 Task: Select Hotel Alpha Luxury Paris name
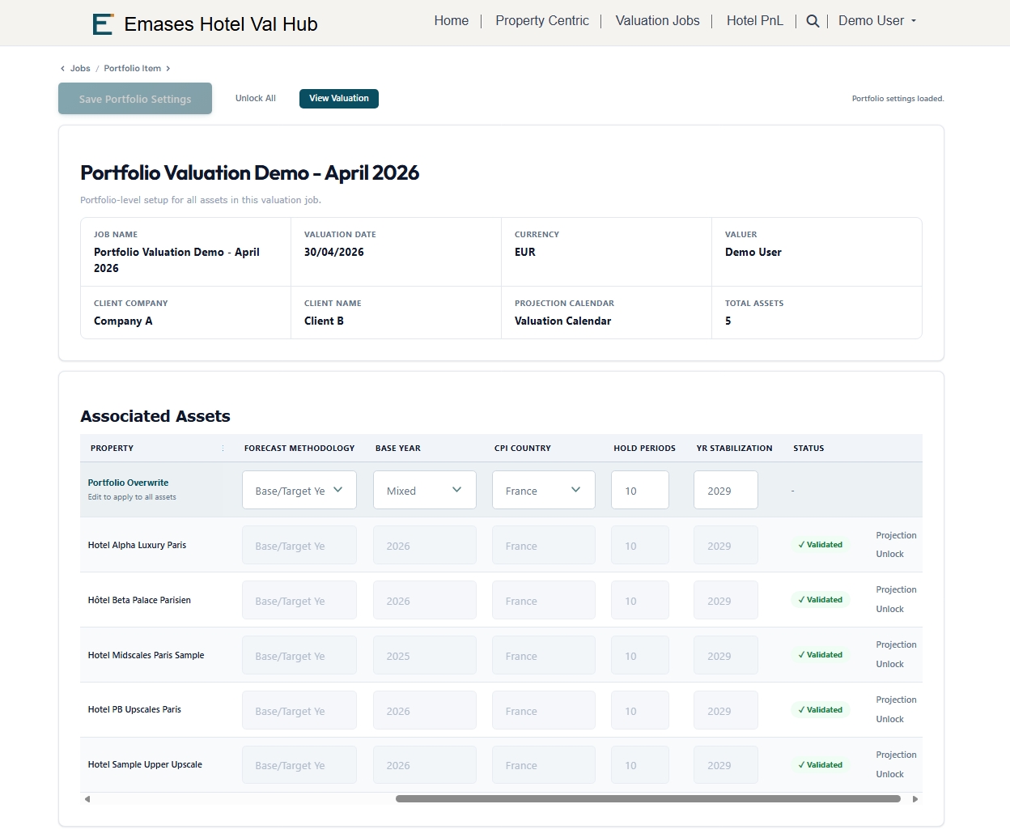pyautogui.click(x=137, y=546)
